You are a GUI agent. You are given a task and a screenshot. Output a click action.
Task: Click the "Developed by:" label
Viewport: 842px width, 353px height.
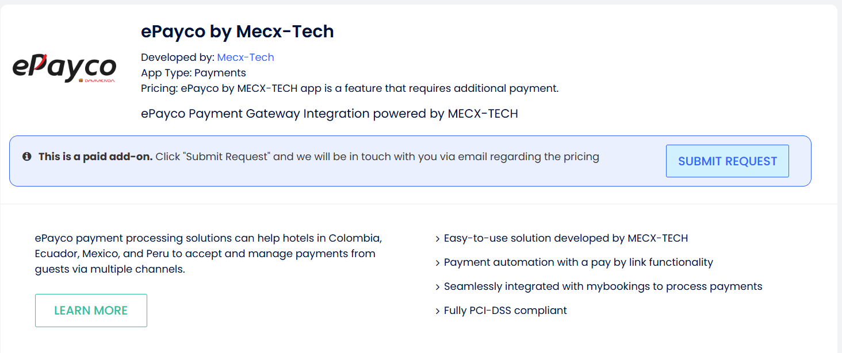click(178, 57)
